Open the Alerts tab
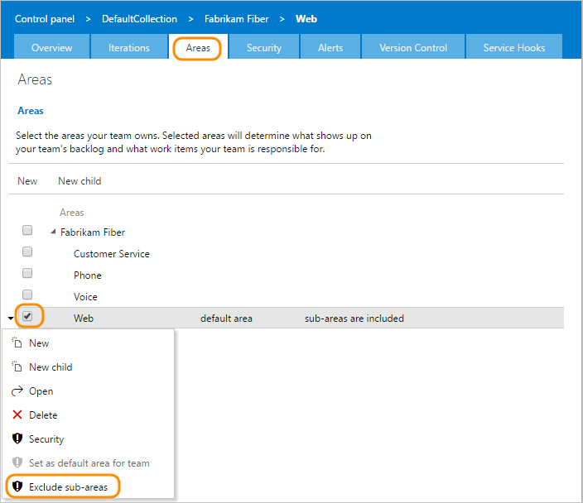 330,47
